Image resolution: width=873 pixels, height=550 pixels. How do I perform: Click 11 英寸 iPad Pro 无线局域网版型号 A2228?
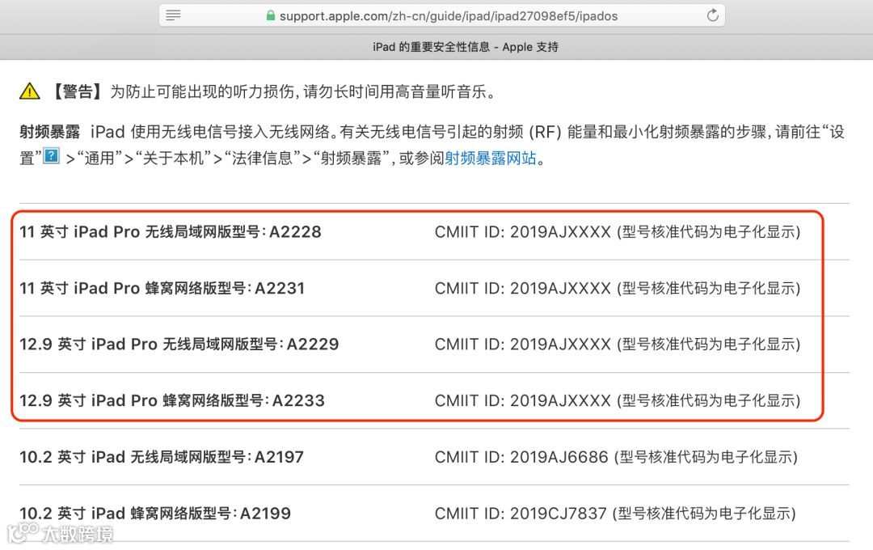point(171,232)
